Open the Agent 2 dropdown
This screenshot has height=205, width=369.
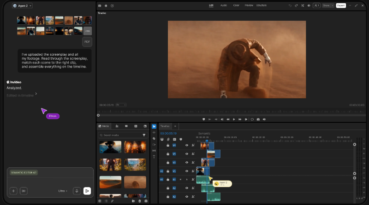tap(22, 6)
